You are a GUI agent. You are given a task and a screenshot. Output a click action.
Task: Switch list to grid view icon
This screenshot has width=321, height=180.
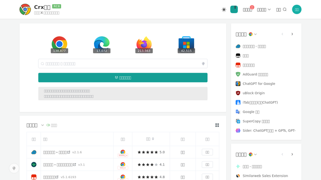point(217,125)
